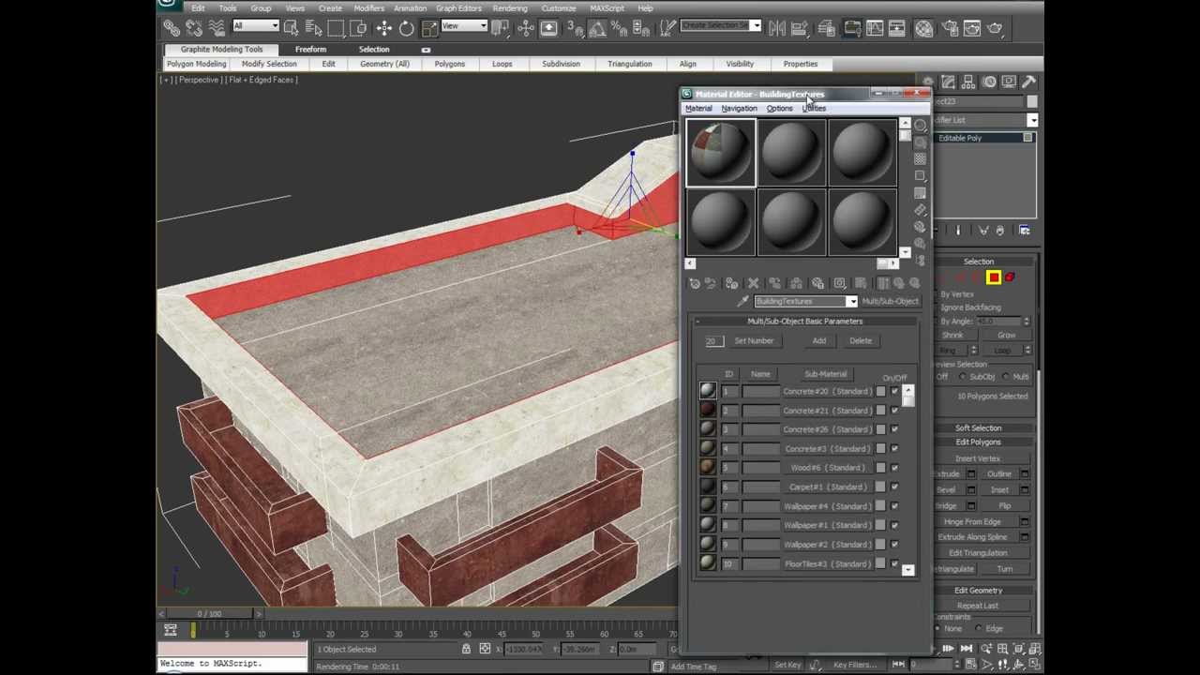Screen dimensions: 1200x675
Task: Expand the Soft Selection rollout
Action: pyautogui.click(x=978, y=427)
